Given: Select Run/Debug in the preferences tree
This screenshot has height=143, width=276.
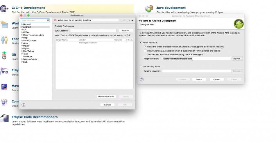Looking at the screenshot, I should coord(28,51).
